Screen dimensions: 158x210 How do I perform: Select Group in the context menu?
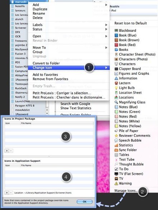pyautogui.click(x=37, y=52)
